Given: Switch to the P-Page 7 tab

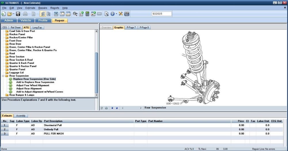Looking at the screenshot, I should [131, 28].
